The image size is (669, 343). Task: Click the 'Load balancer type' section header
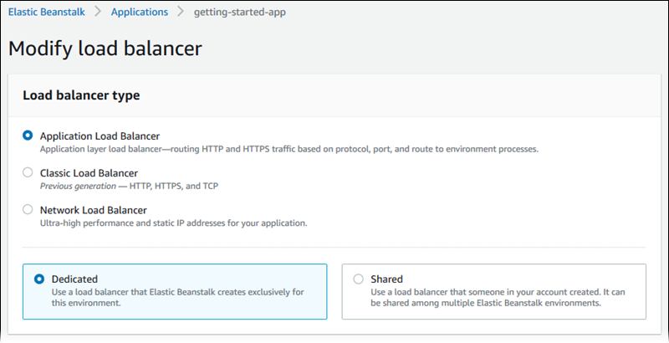tap(81, 95)
